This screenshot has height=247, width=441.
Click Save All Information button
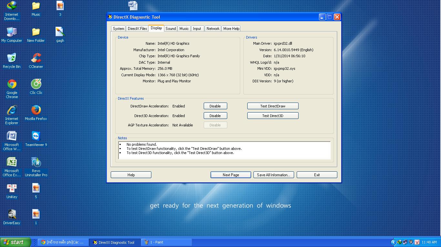click(x=273, y=175)
